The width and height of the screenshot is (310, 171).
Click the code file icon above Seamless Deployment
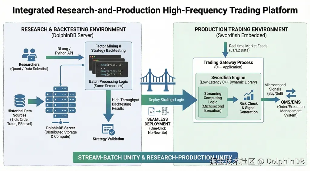coord(152,111)
